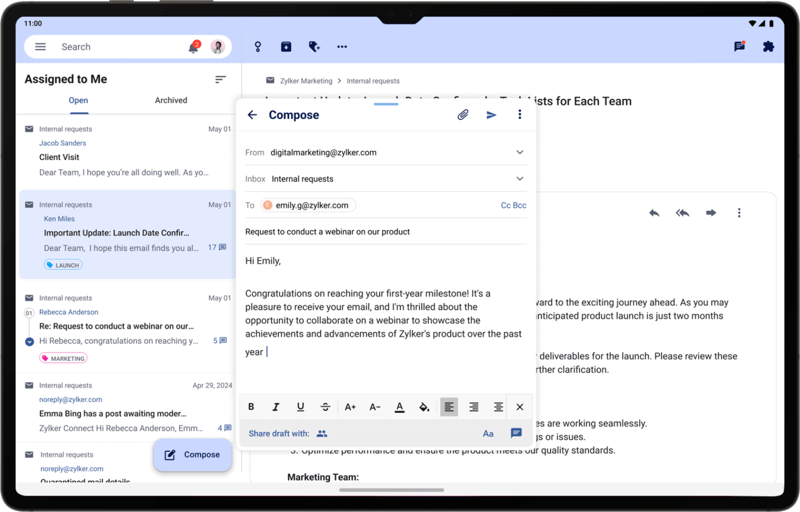The image size is (800, 512).
Task: Click the MARKETING tag
Action: 63,358
